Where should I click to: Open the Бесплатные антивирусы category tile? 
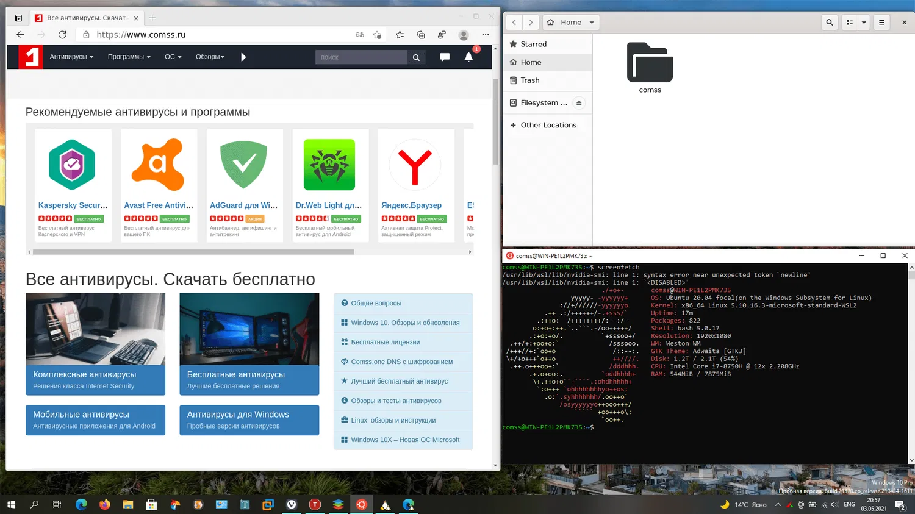(x=249, y=344)
